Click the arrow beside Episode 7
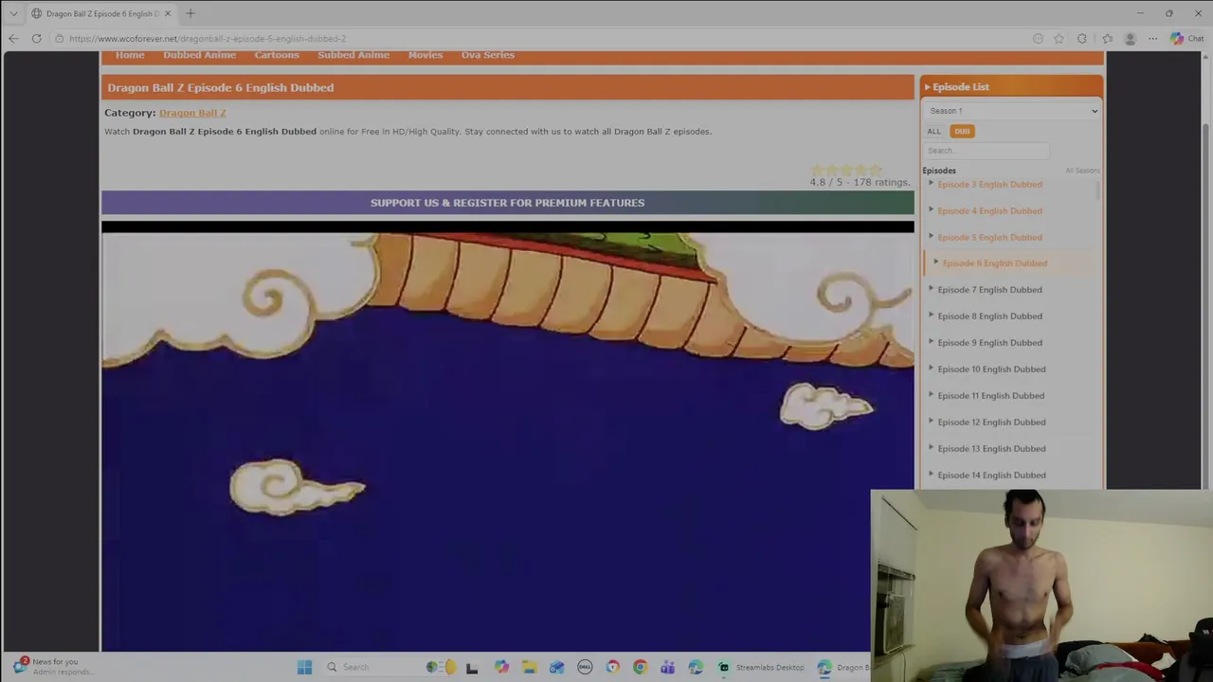 [931, 289]
